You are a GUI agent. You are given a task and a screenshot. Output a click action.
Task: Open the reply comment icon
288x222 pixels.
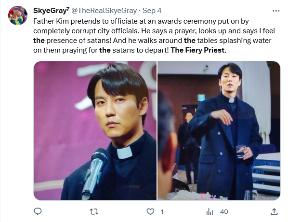coord(38,211)
